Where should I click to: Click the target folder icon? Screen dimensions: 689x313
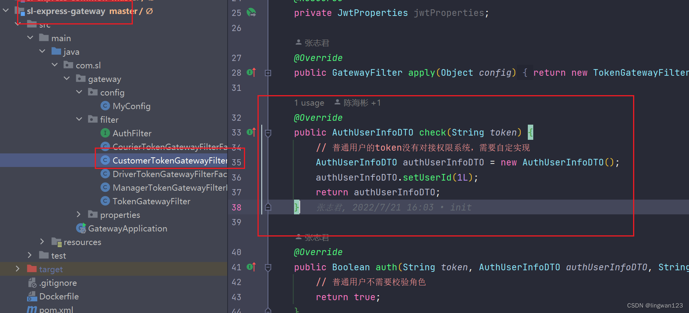click(x=32, y=269)
